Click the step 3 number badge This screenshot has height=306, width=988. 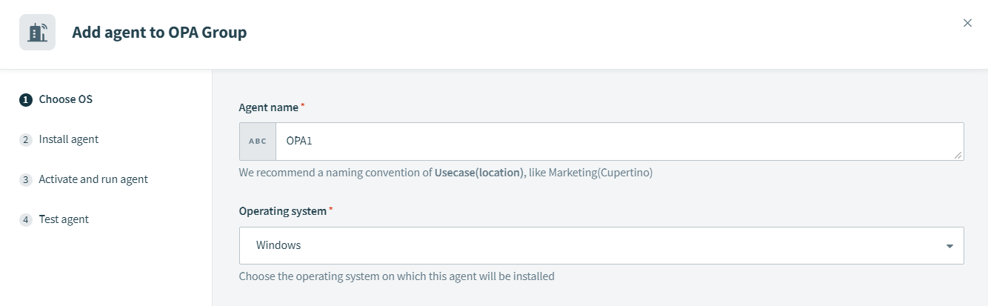click(x=26, y=179)
